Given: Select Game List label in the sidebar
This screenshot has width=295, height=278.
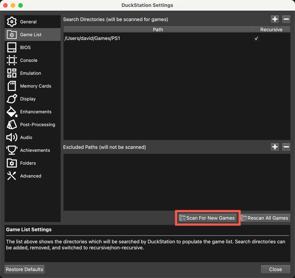Looking at the screenshot, I should click(x=31, y=35).
